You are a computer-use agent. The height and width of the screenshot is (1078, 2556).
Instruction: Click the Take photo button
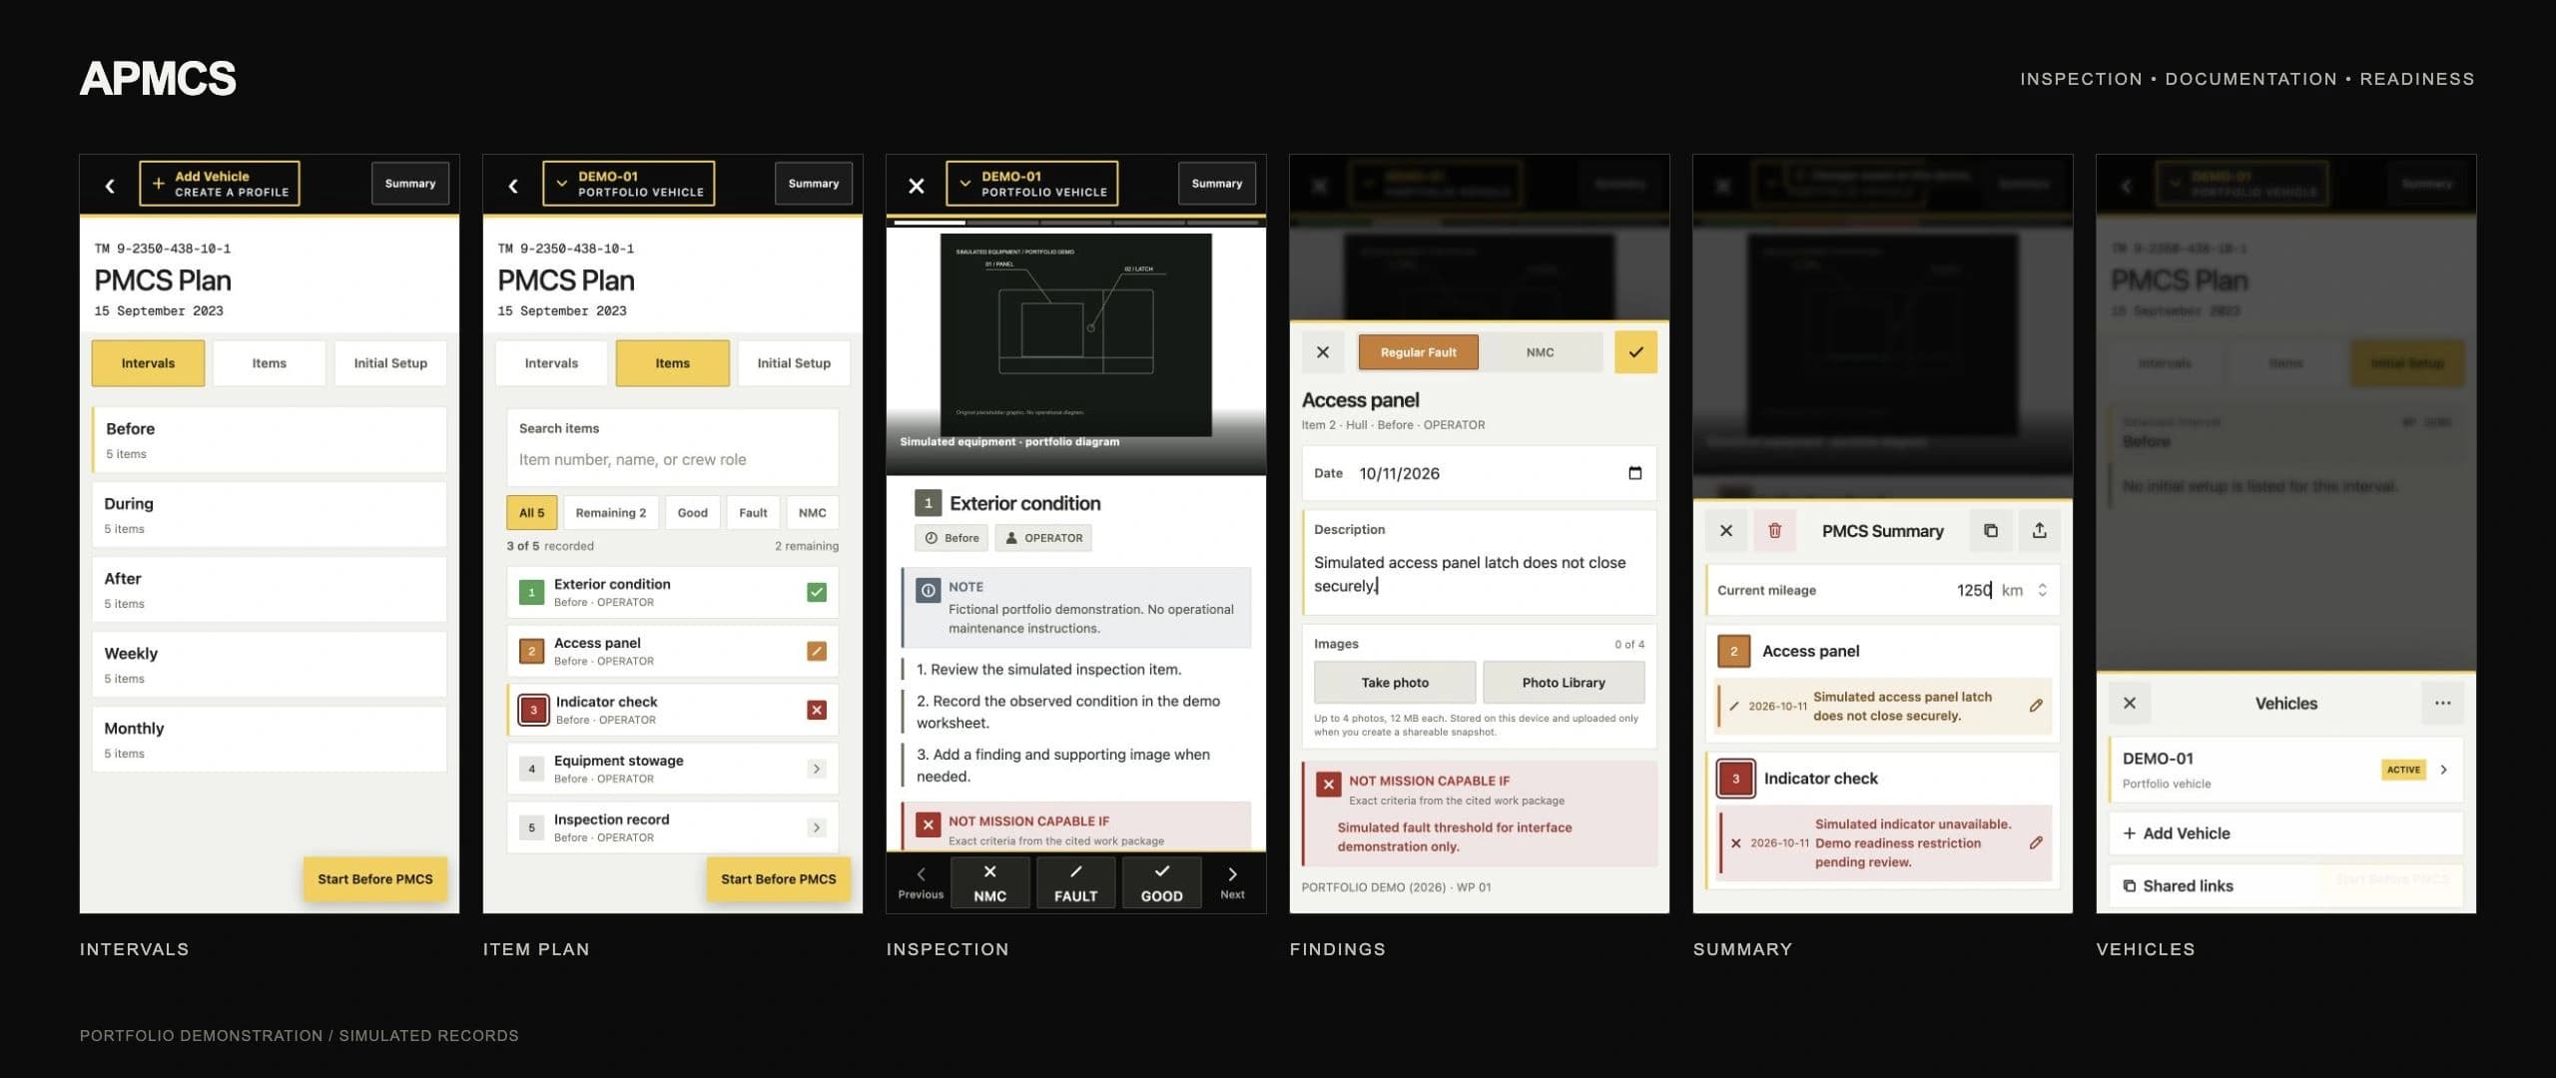[x=1395, y=683]
